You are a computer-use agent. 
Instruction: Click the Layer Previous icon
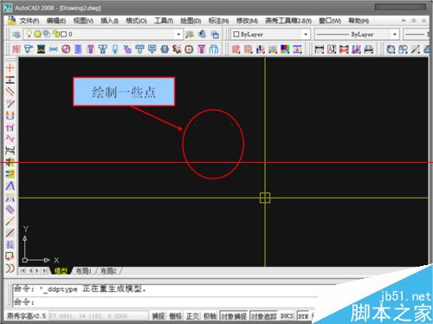[x=203, y=35]
